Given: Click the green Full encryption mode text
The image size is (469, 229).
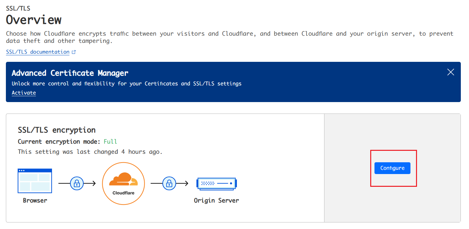Looking at the screenshot, I should 110,142.
